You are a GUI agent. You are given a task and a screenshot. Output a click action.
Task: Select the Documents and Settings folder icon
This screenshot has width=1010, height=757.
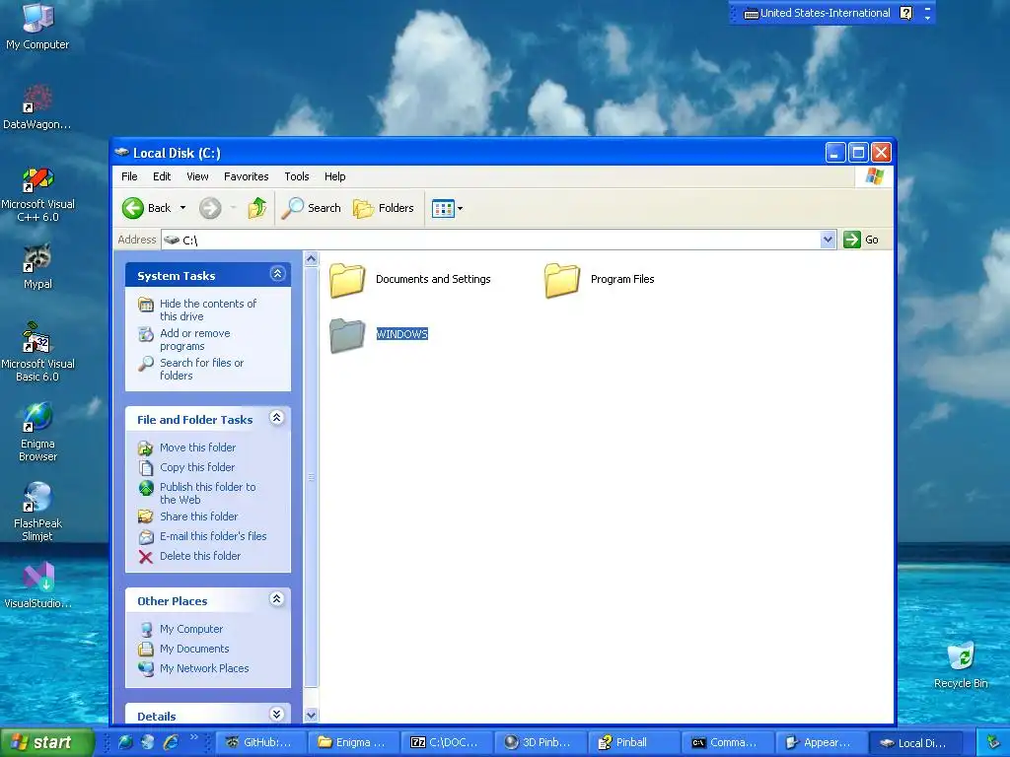(347, 280)
